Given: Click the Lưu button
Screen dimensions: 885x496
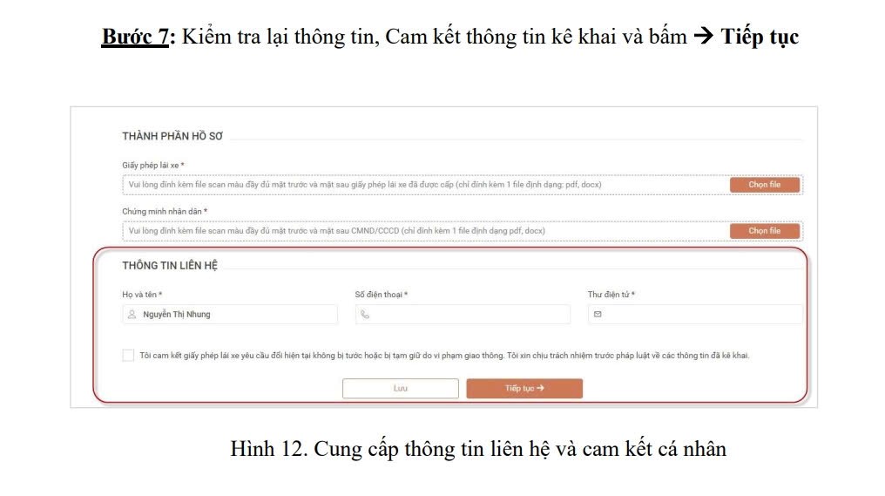Looking at the screenshot, I should pyautogui.click(x=400, y=388).
